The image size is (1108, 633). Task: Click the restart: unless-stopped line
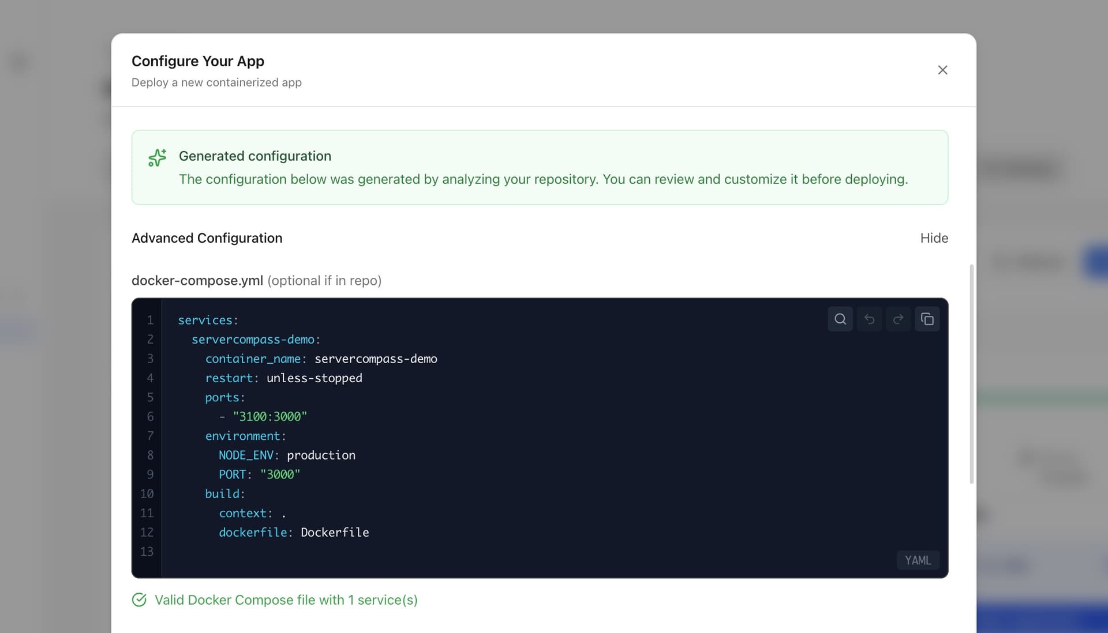pos(283,378)
